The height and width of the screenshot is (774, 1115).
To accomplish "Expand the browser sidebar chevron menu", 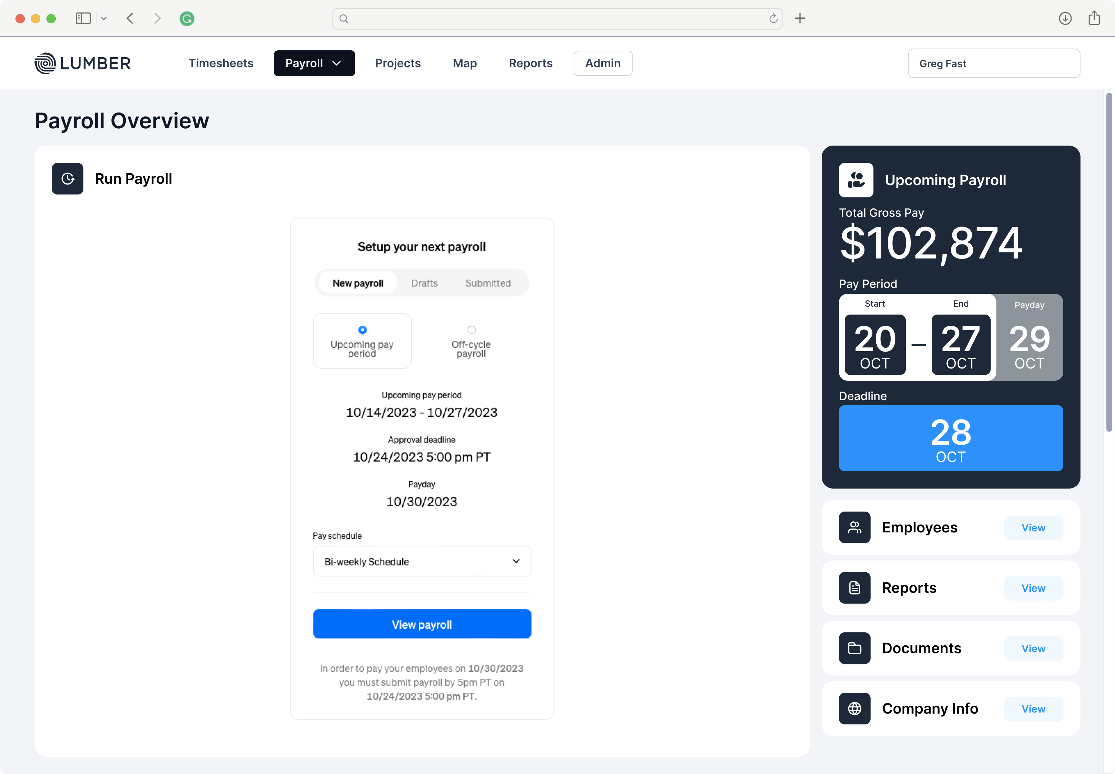I will [104, 18].
